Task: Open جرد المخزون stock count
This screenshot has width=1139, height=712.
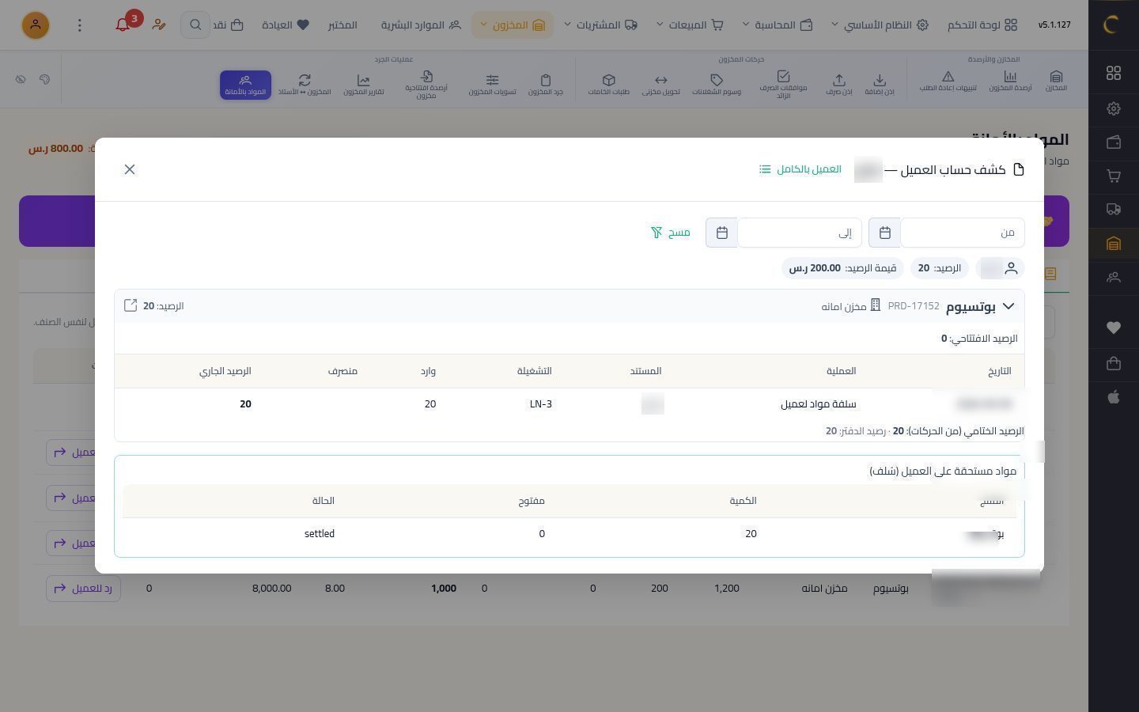Action: [x=546, y=84]
